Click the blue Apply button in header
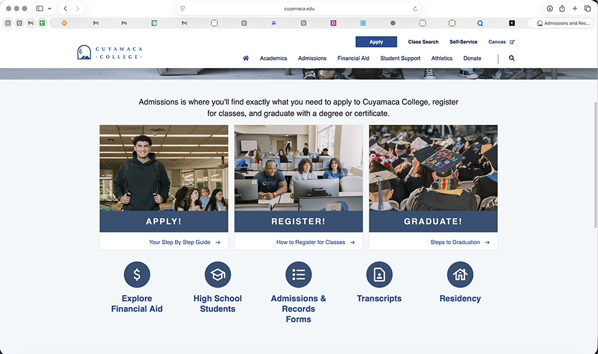The width and height of the screenshot is (598, 354). click(x=376, y=42)
